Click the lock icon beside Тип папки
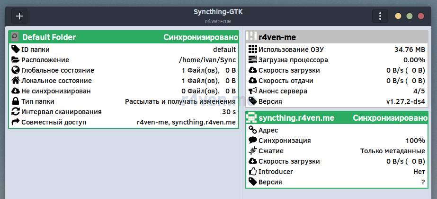The height and width of the screenshot is (199, 437). coord(15,101)
